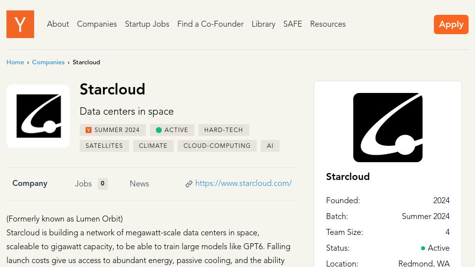Click the Team Size value 4
The width and height of the screenshot is (475, 267).
(x=447, y=232)
